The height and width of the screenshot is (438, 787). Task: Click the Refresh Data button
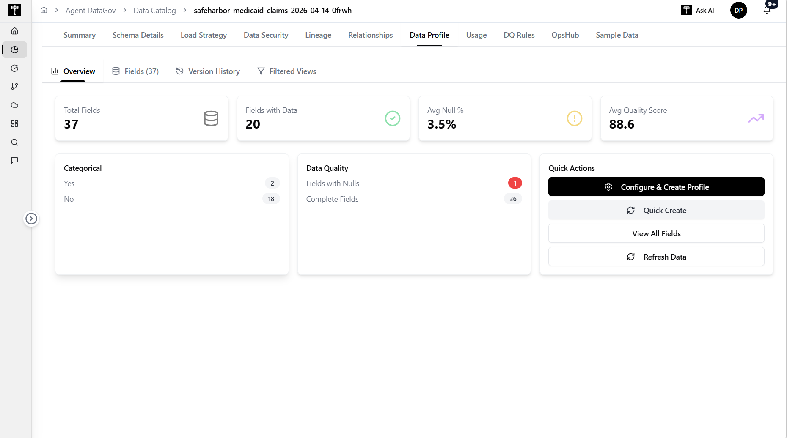656,257
